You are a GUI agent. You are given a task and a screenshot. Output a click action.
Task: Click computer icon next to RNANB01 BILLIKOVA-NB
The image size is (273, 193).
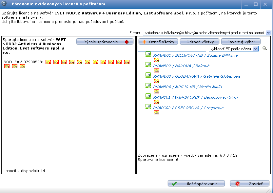tap(148, 54)
